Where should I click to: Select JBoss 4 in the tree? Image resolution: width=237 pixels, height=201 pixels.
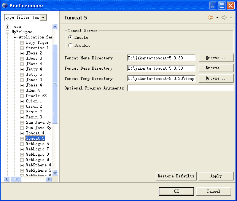pos(34,64)
